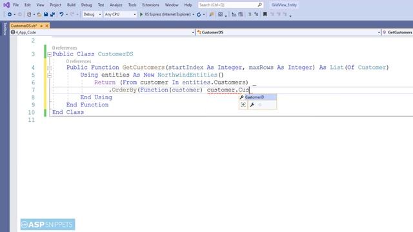The height and width of the screenshot is (232, 413).
Task: Open the File menu
Action: [x=15, y=5]
